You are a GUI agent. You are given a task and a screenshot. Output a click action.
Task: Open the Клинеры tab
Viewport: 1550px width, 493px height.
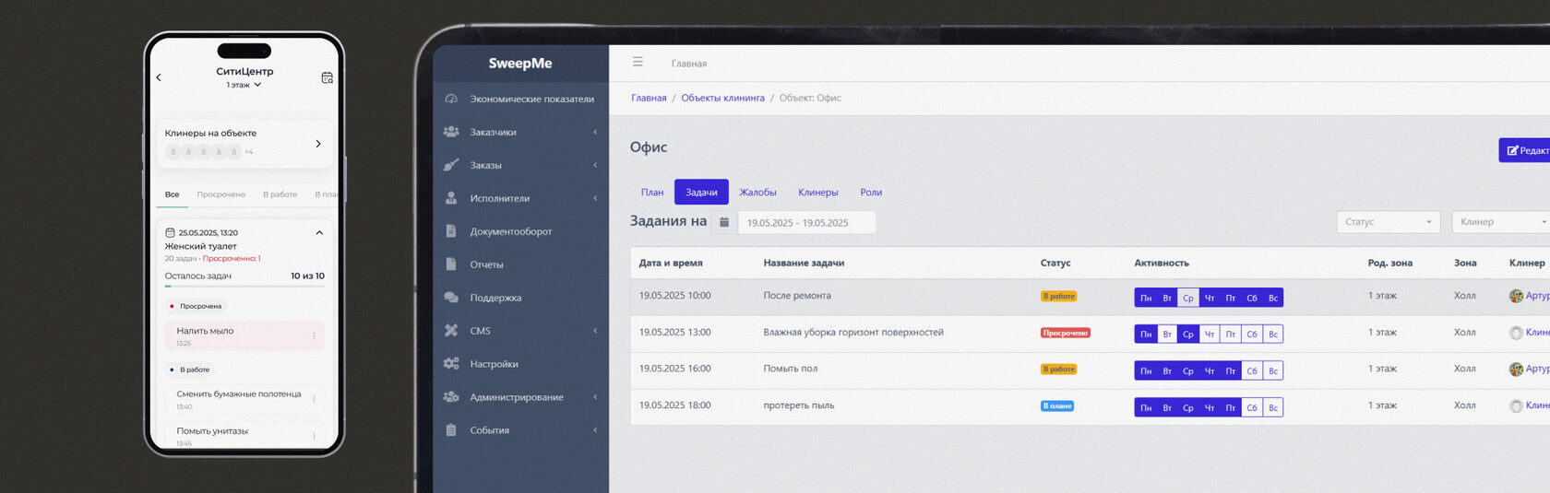[x=818, y=192]
